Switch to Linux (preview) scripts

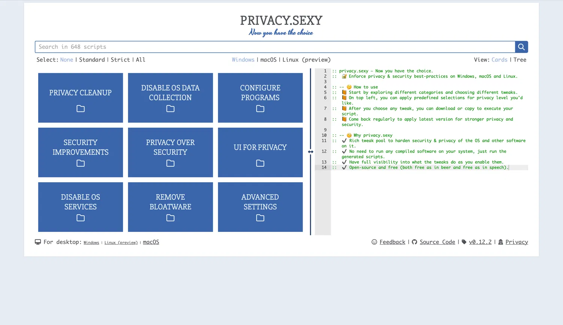point(306,60)
